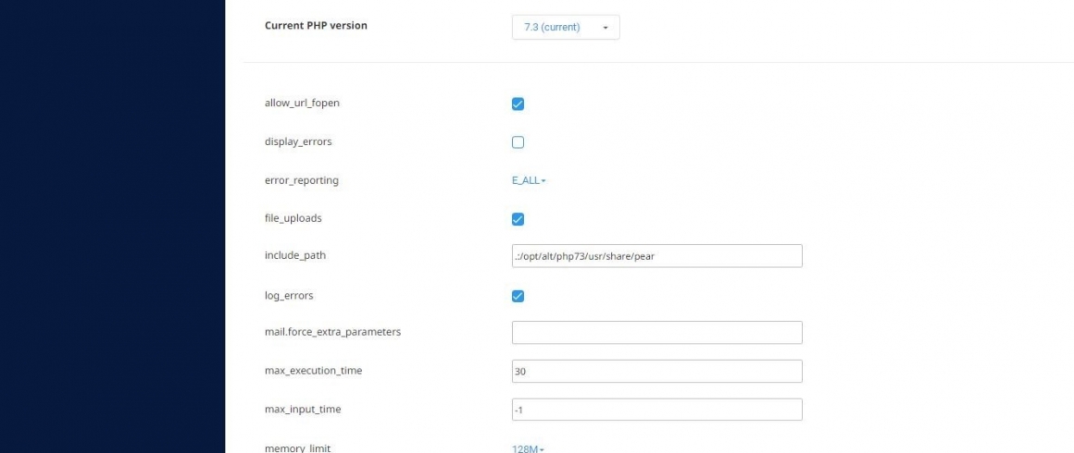
Task: Click the log_errors setting label
Action: click(289, 296)
